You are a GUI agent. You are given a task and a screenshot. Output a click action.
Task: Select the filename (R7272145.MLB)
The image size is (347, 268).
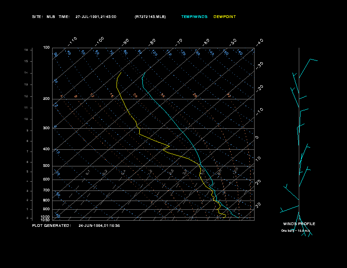coord(150,17)
